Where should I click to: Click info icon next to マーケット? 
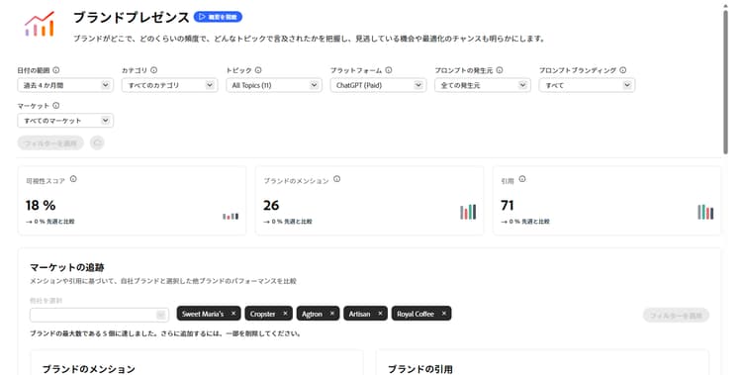[x=55, y=106]
